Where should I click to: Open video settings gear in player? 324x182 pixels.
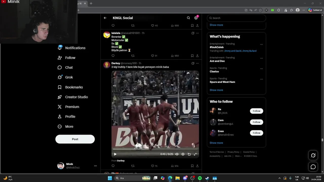coord(183,154)
